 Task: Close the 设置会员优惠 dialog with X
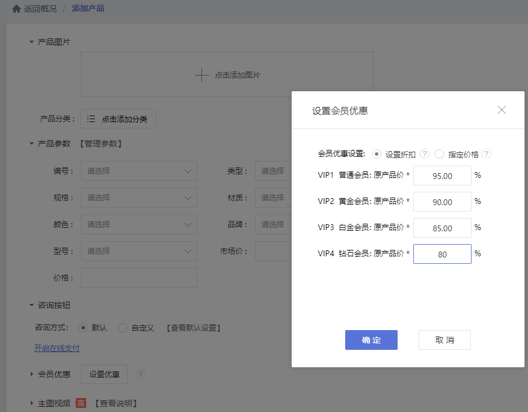tap(502, 110)
